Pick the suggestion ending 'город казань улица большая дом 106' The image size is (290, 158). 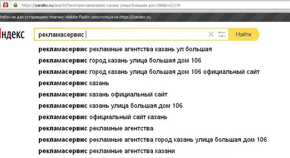[120, 61]
